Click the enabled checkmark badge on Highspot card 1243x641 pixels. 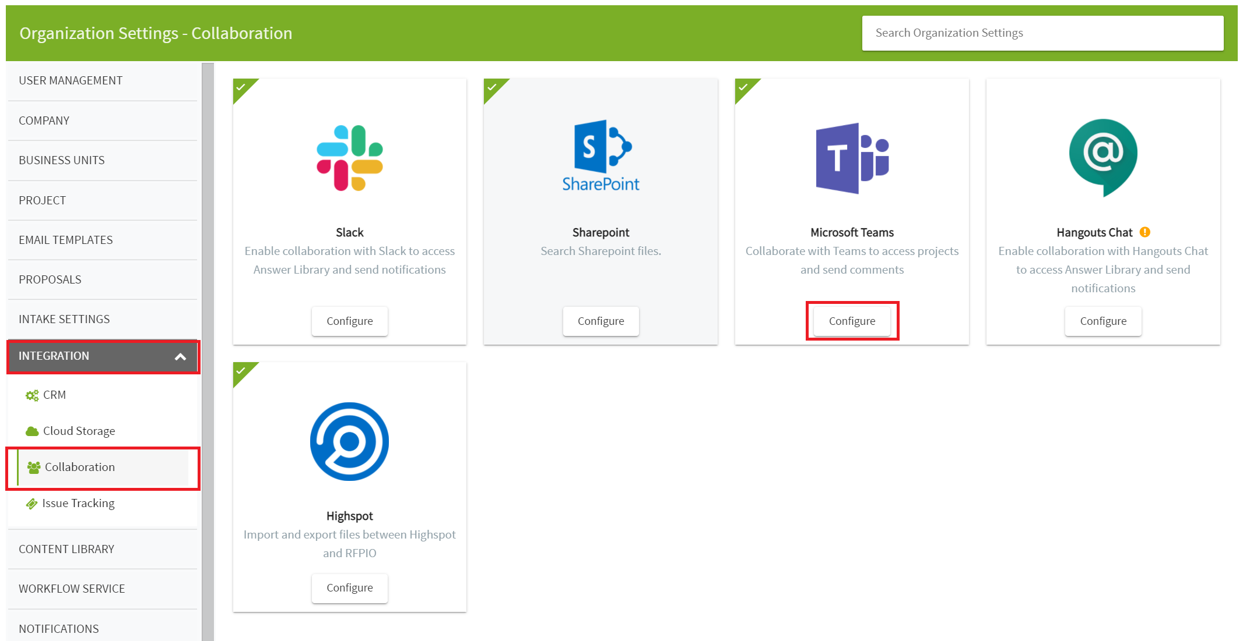tap(241, 371)
